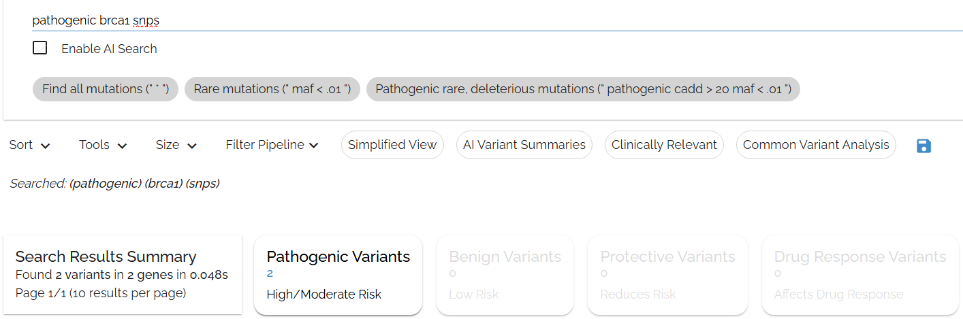Open Common Variant Analysis

(816, 145)
